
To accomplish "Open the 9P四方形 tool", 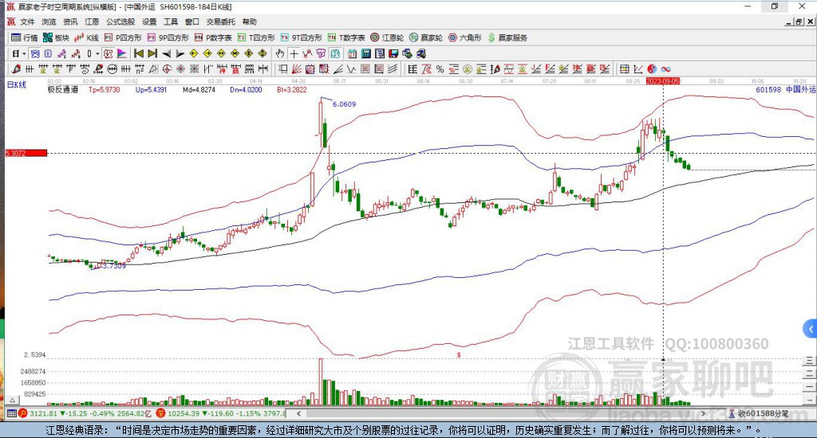I will pyautogui.click(x=168, y=37).
